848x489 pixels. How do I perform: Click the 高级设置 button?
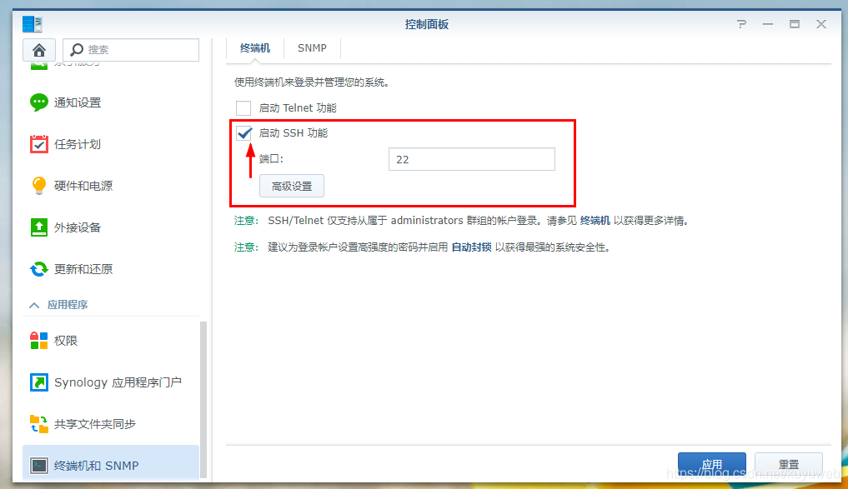coord(292,186)
